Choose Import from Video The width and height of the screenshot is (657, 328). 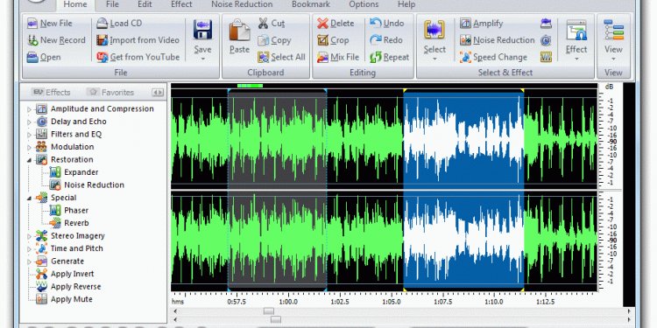[138, 40]
